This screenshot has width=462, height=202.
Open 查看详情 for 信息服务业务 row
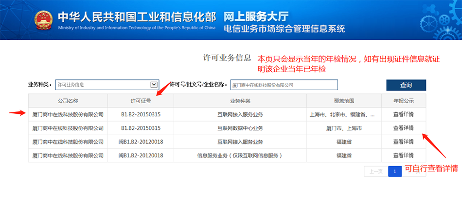(x=403, y=155)
